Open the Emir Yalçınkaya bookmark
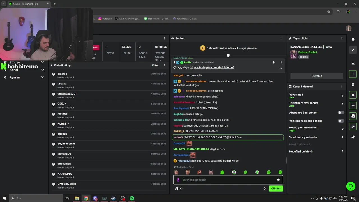 click(128, 19)
